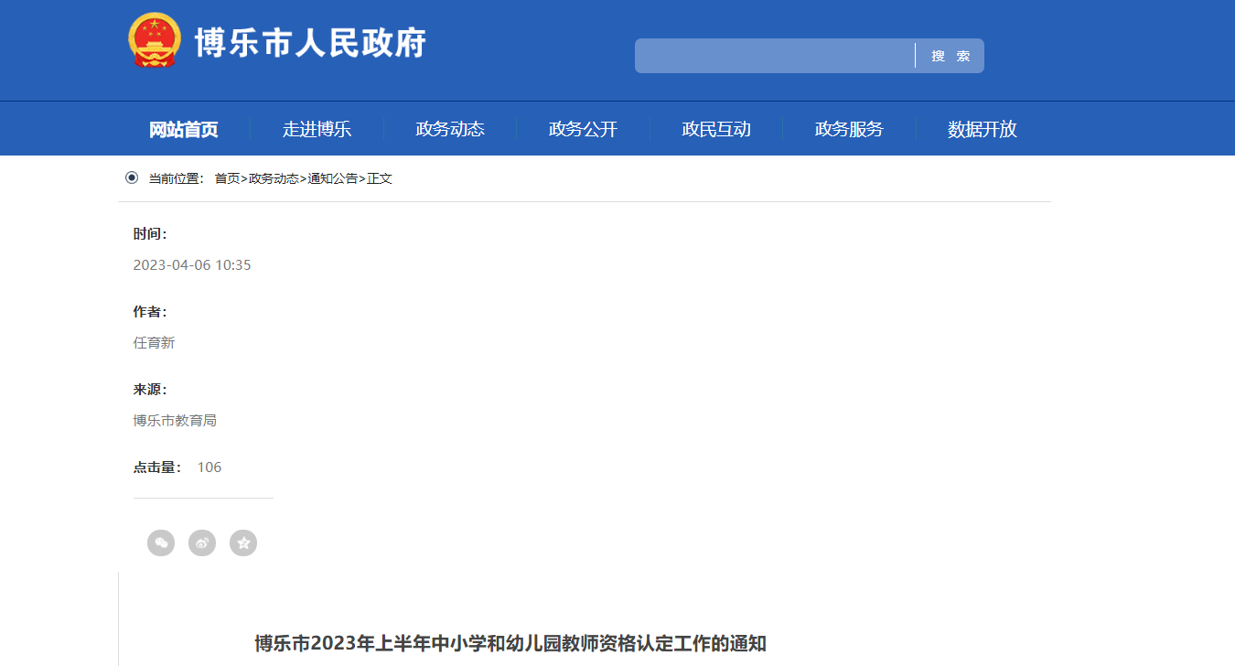Click the 正文 breadcrumb text
1235x666 pixels.
pyautogui.click(x=380, y=178)
